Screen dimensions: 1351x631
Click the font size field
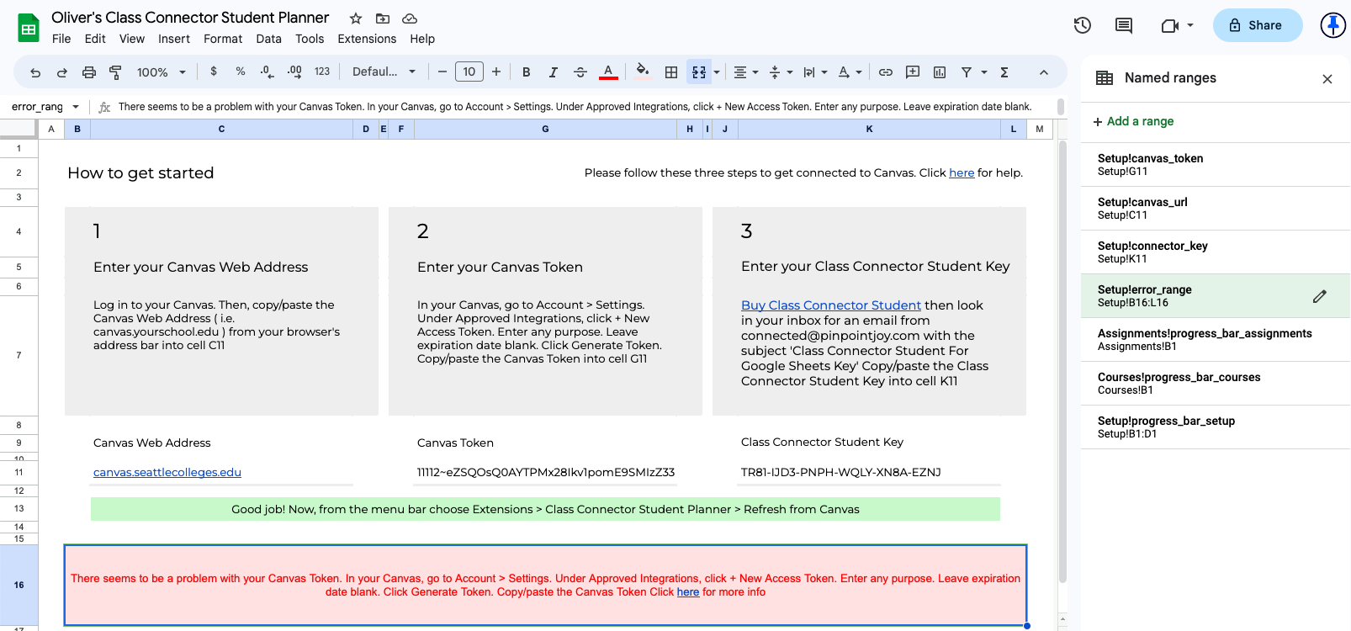click(x=469, y=72)
